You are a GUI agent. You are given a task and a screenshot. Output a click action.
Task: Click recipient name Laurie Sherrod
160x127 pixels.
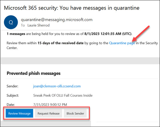tap(39, 25)
